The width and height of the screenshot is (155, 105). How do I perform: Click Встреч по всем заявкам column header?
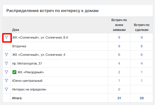(x=119, y=25)
